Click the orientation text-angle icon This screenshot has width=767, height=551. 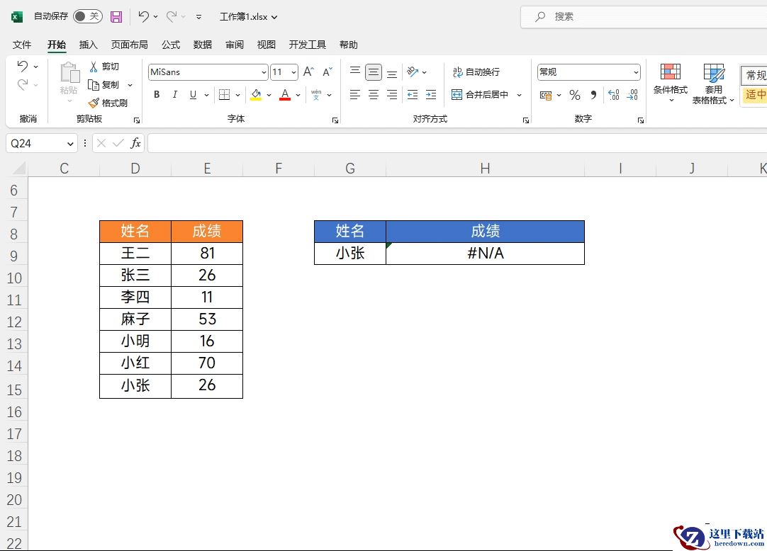(413, 72)
